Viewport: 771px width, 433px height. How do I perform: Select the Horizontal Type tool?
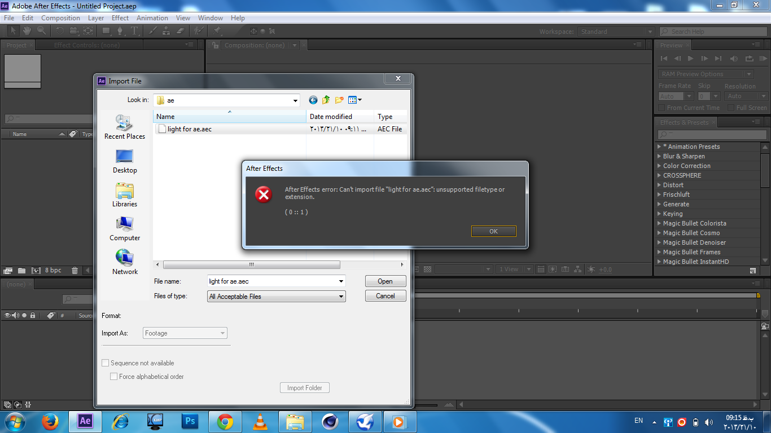tap(134, 31)
